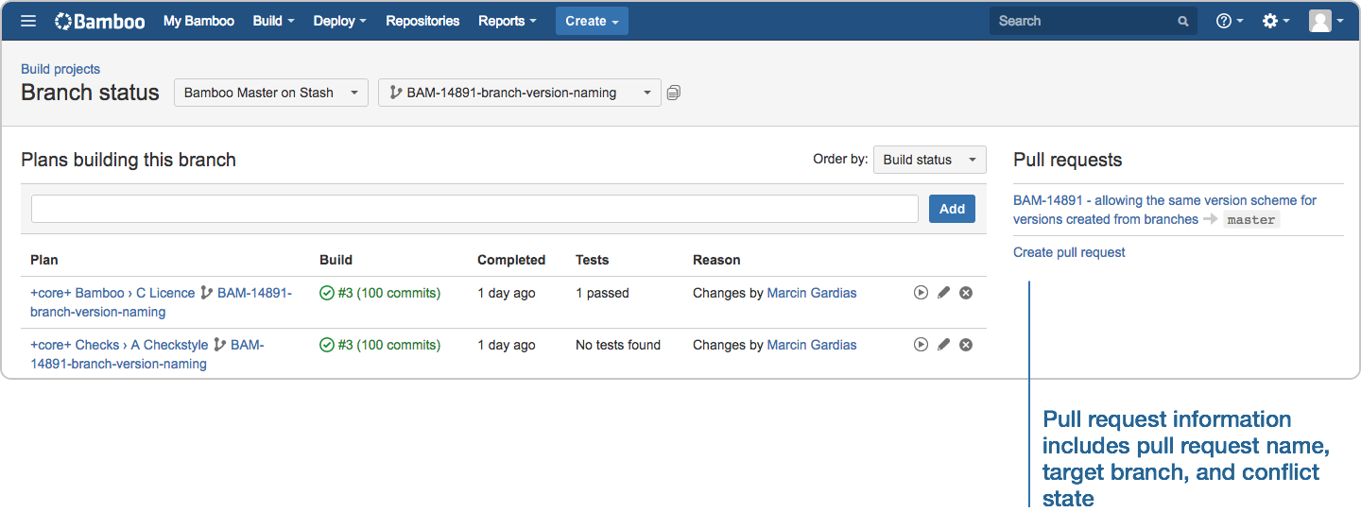Click the Plan column header
The image size is (1361, 529).
coord(44,260)
